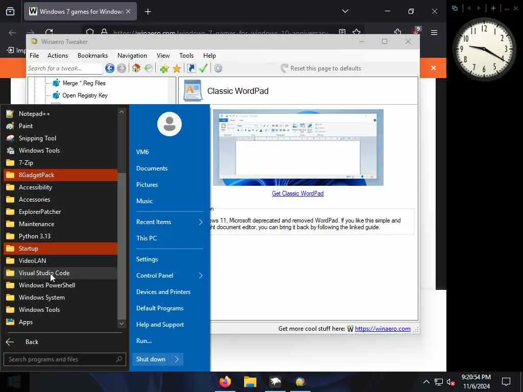Open notification center on the taskbar
This screenshot has width=523, height=392.
tap(506, 382)
